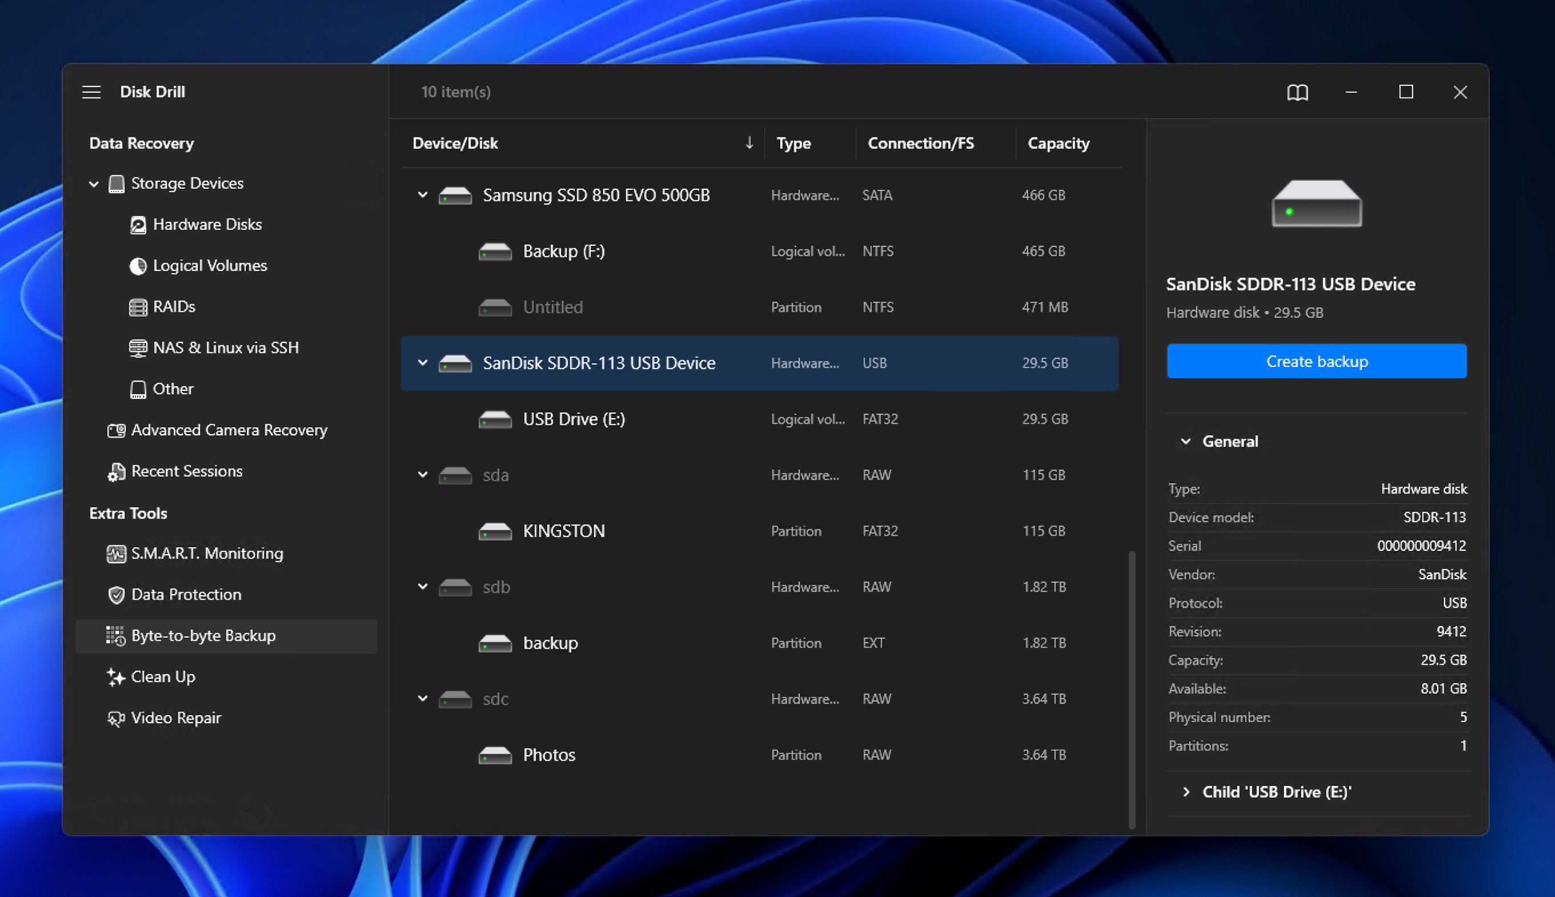Click the Storage Devices drive icon
Image resolution: width=1555 pixels, height=897 pixels.
point(117,184)
